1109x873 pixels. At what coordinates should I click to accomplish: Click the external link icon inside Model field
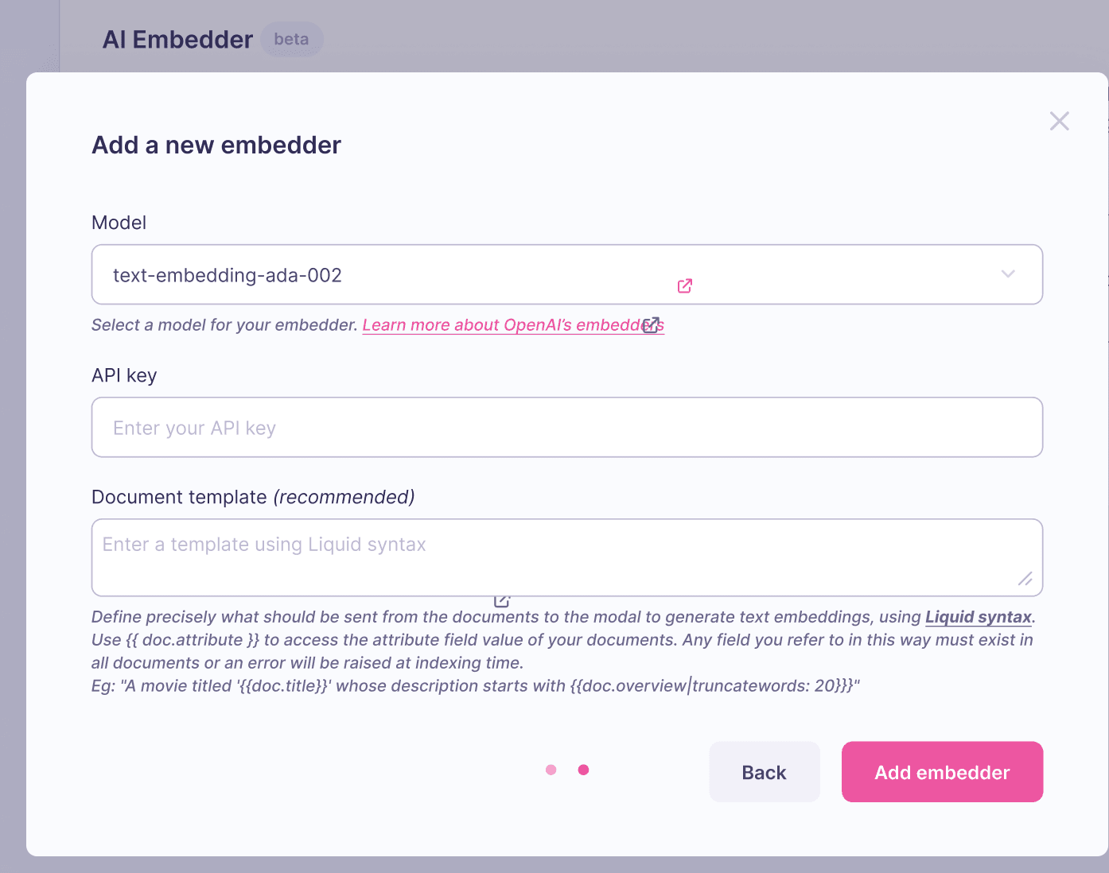[684, 285]
